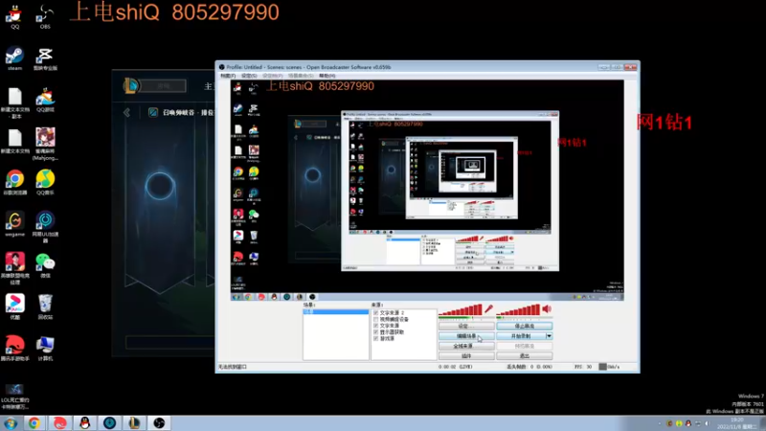Click the system tray clock
This screenshot has width=766, height=431.
tap(736, 423)
